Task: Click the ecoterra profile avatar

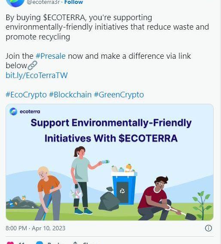Action: point(15,3)
